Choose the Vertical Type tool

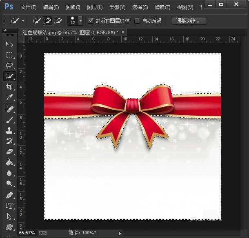click(9, 206)
